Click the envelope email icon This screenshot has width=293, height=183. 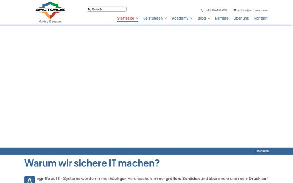tap(235, 10)
